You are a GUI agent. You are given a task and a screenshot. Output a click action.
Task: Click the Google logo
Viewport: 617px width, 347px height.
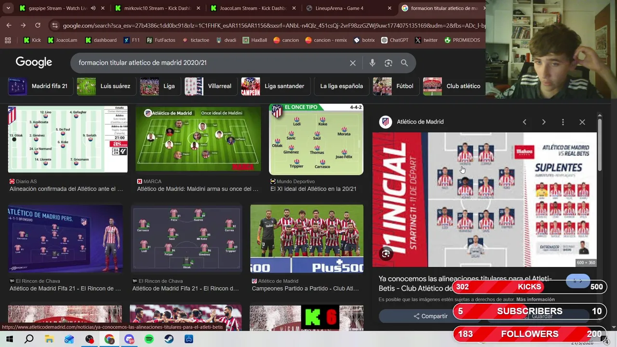34,62
